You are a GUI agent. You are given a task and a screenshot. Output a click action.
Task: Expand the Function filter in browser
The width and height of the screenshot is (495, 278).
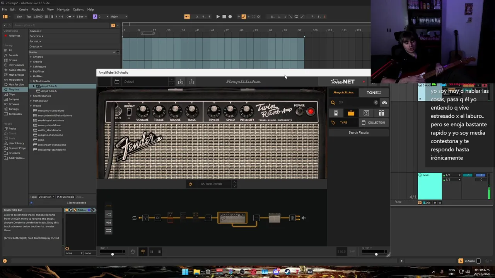click(36, 36)
